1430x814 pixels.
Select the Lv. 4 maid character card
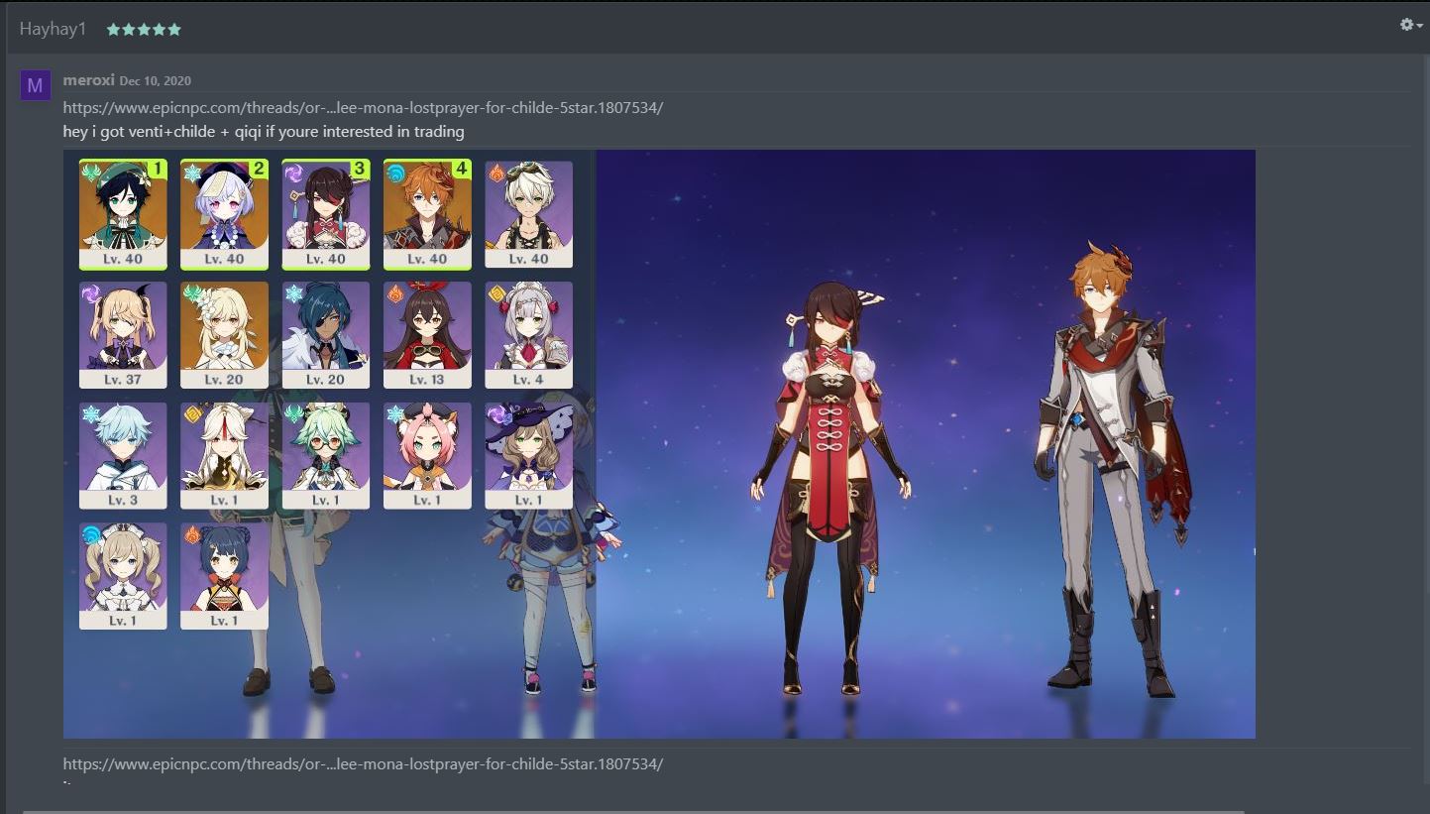528,335
